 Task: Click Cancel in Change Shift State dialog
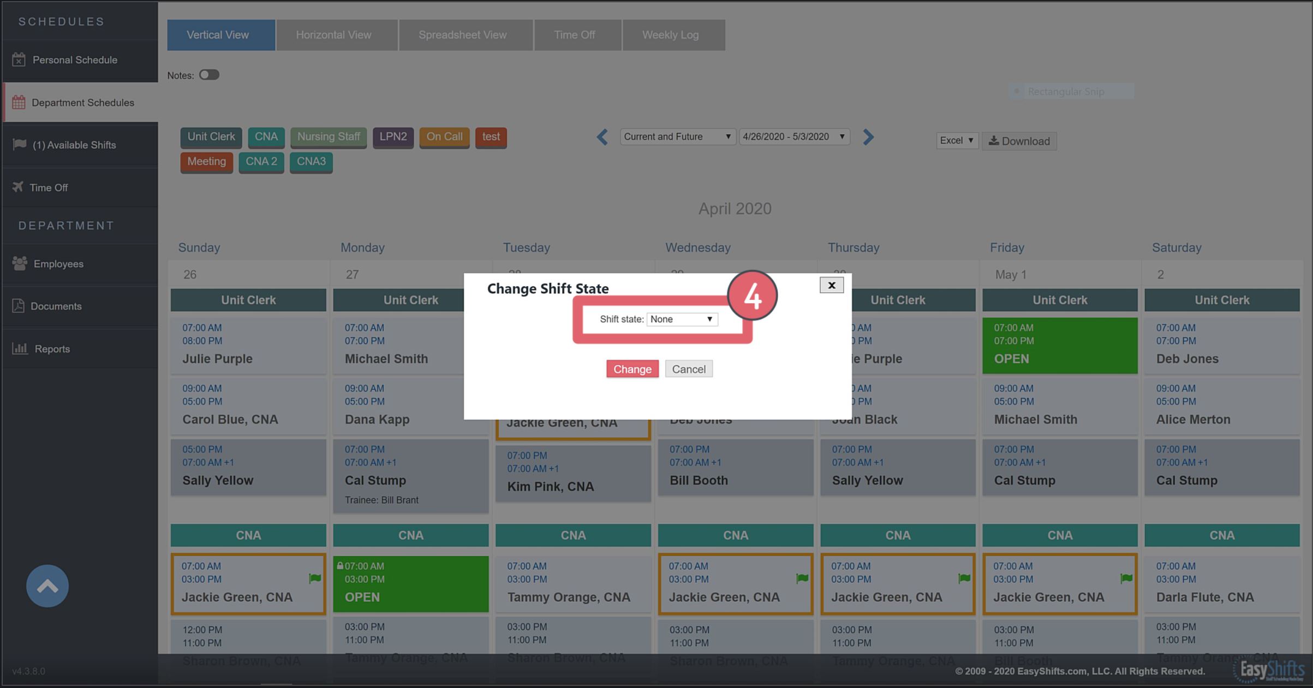click(x=688, y=369)
